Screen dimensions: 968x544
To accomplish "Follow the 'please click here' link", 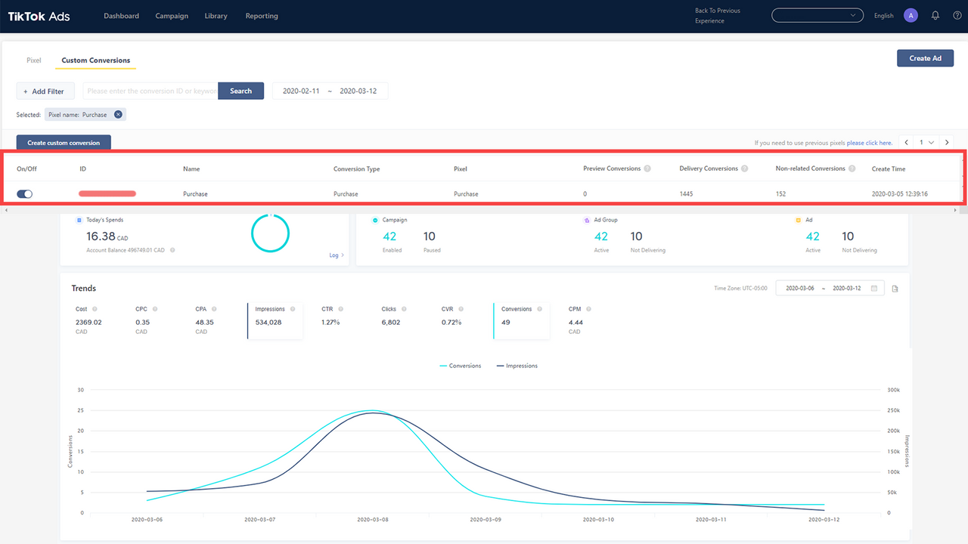I will click(868, 142).
